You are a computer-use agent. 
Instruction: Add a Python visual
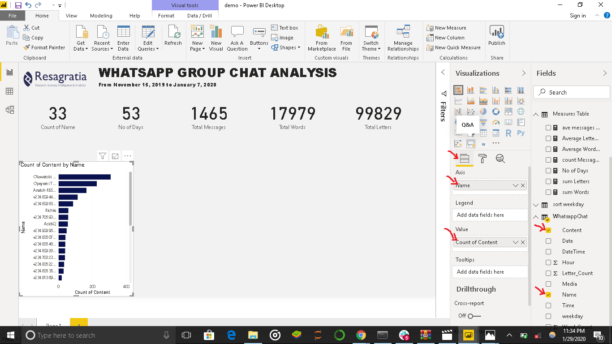pos(521,133)
